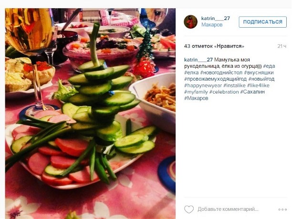Open the #like4like hashtag
The image size is (292, 219).
258,85
